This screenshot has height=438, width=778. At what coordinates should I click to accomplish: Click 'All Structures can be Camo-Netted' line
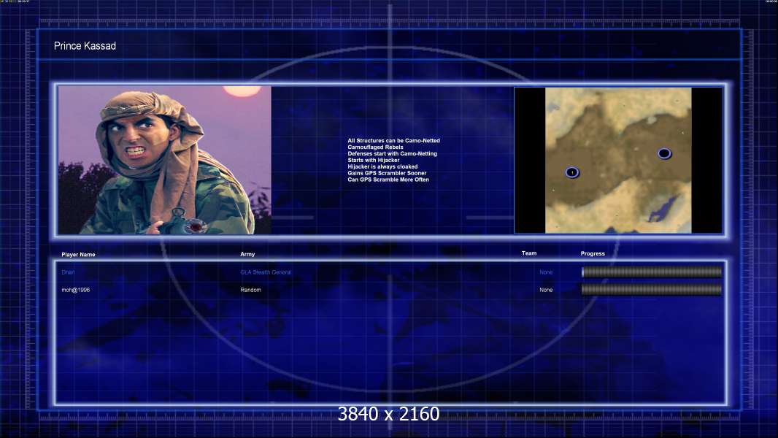pyautogui.click(x=393, y=140)
